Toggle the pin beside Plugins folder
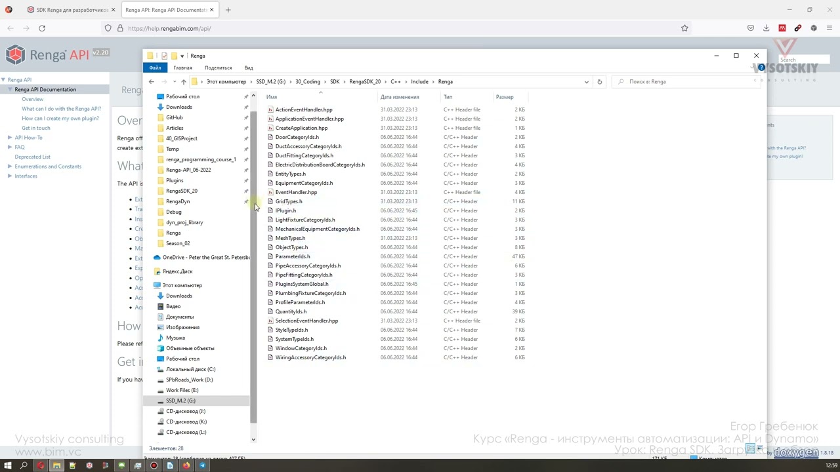Viewport: 840px width, 472px height. [246, 180]
